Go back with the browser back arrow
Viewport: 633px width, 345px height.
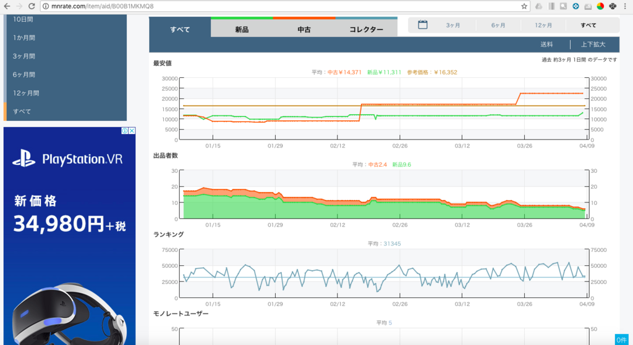(x=7, y=6)
